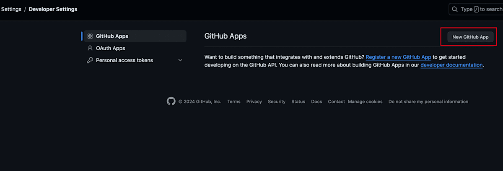Image resolution: width=503 pixels, height=171 pixels.
Task: Click the © 2024 GitHub, Inc. text
Action: [200, 102]
